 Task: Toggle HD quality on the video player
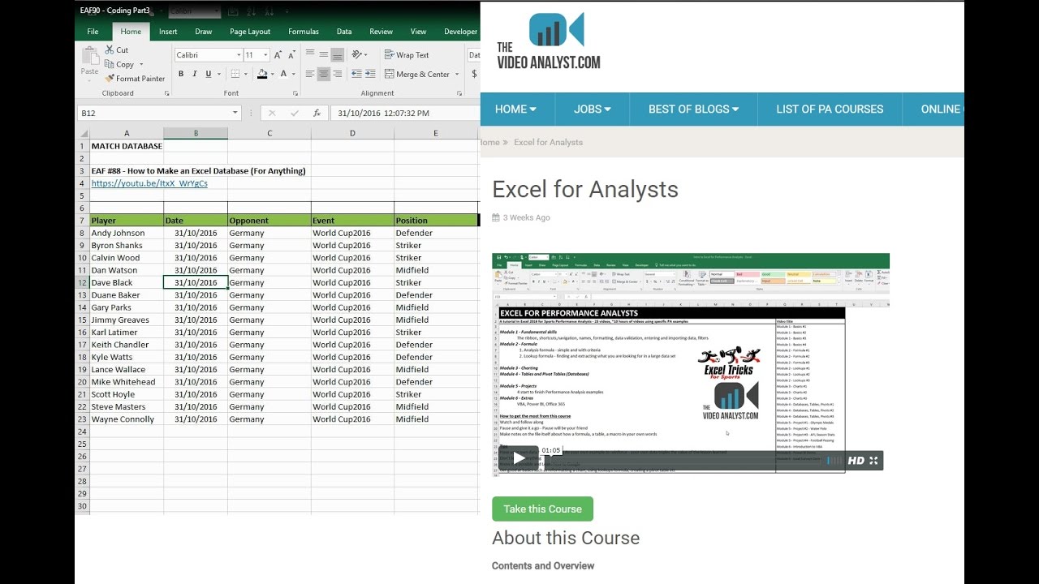point(856,460)
